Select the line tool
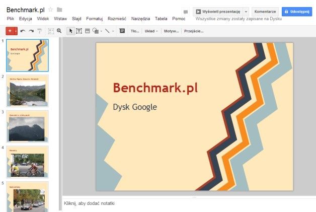 click(x=107, y=31)
